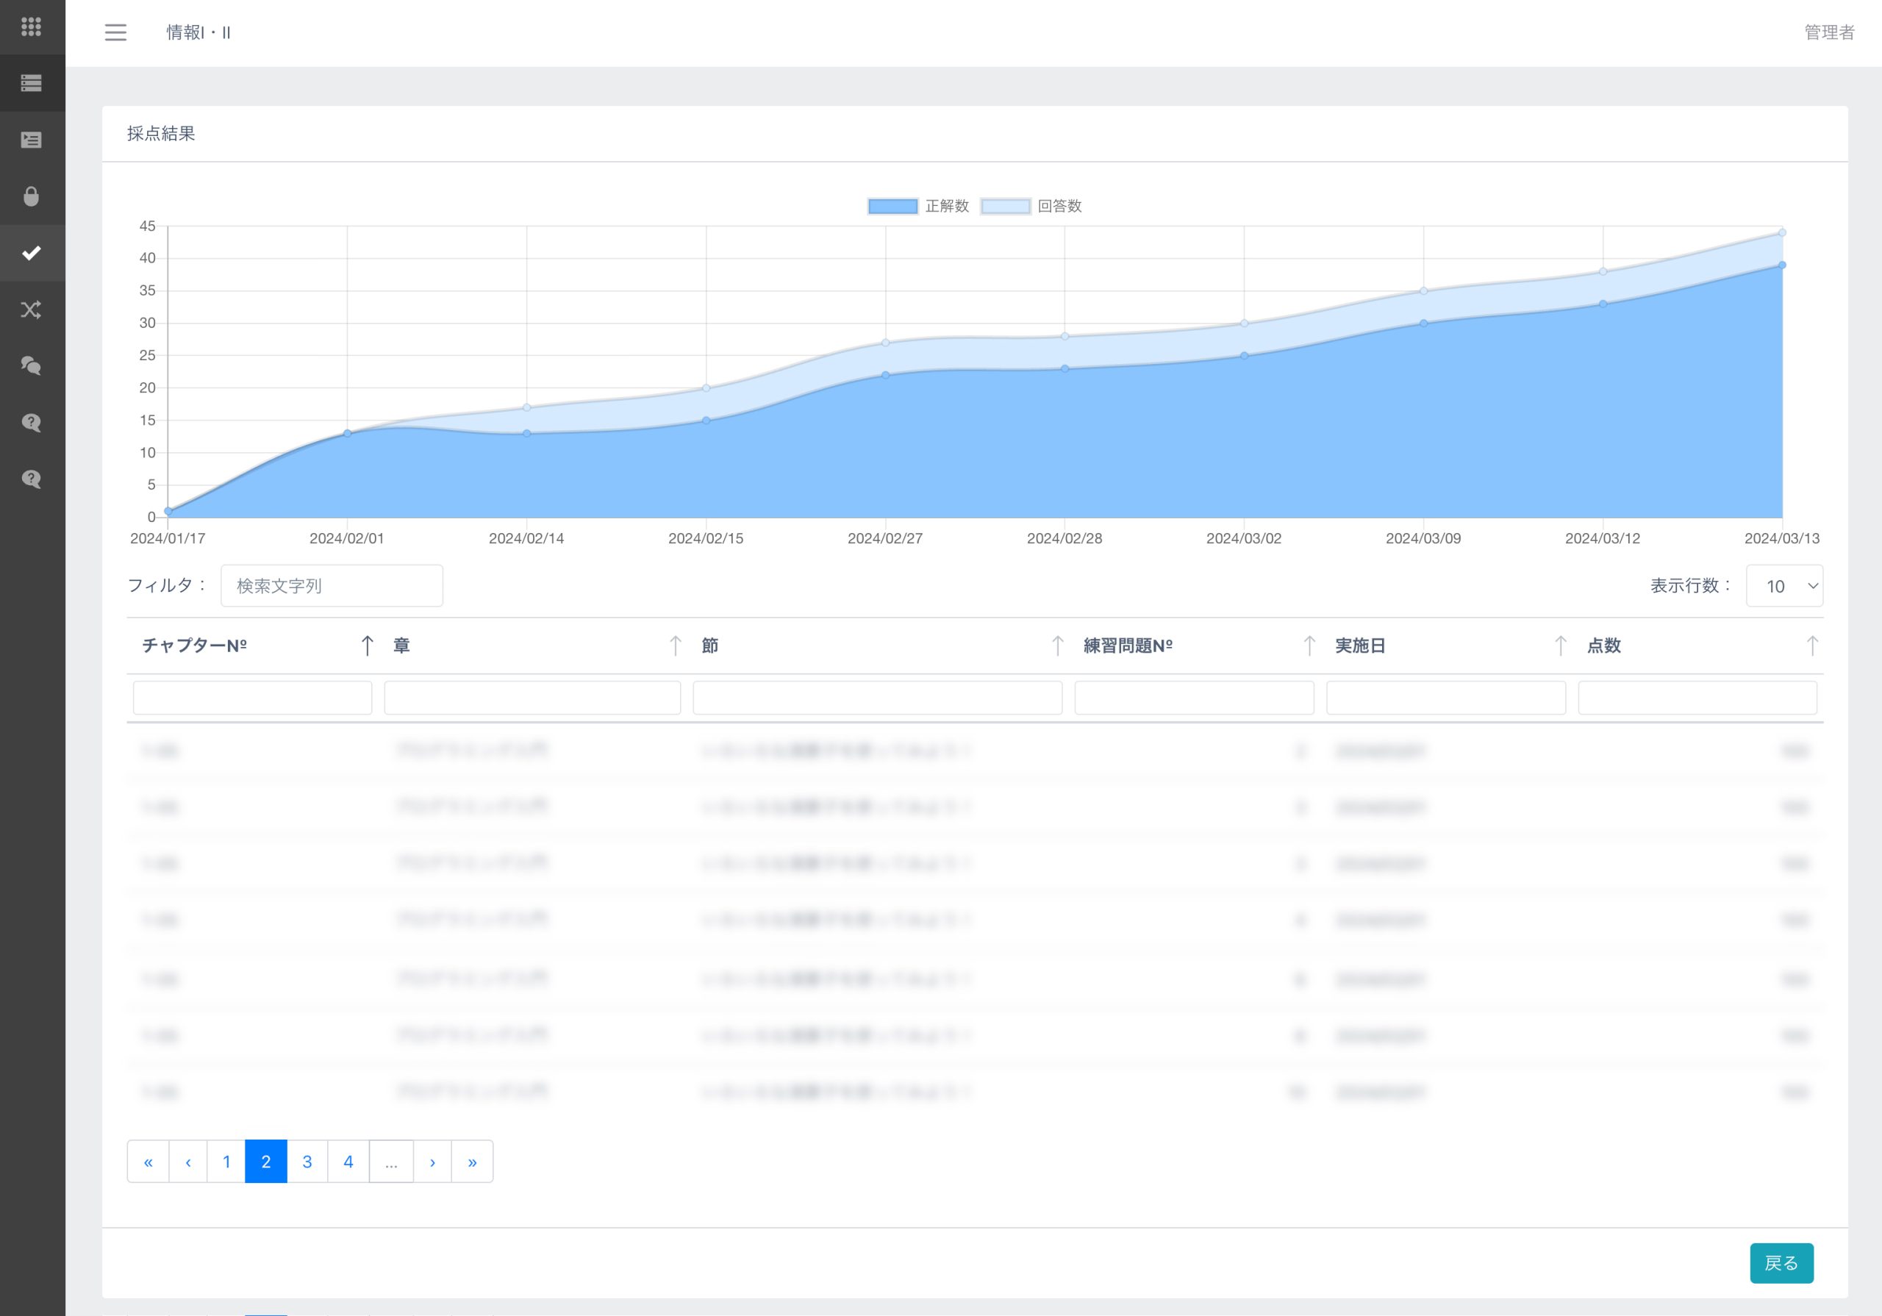
Task: Open the server list icon in the sidebar
Action: pos(31,84)
